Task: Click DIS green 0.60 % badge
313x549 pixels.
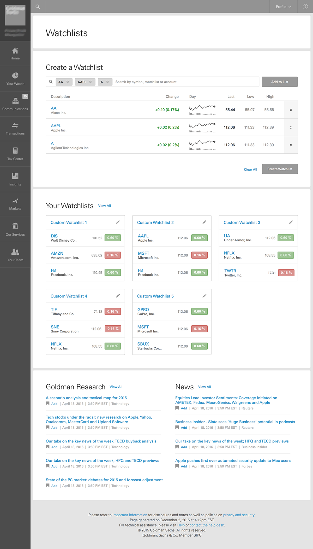Action: (113, 238)
